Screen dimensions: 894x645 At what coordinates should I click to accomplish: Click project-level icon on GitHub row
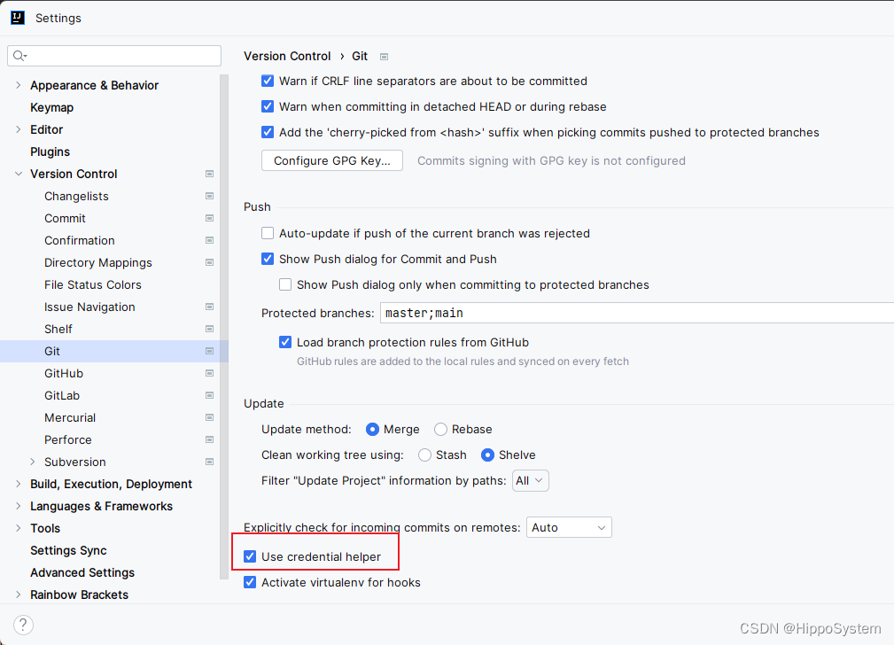coord(209,374)
